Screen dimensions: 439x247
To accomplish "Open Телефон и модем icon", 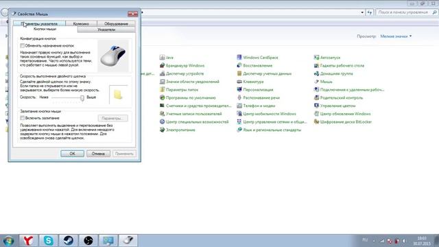I will pos(239,106).
